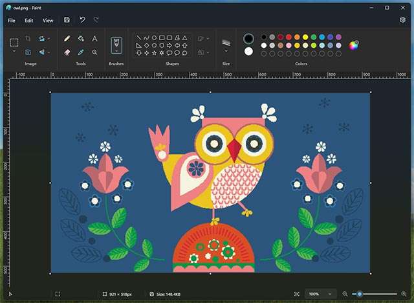Open the View menu

48,20
